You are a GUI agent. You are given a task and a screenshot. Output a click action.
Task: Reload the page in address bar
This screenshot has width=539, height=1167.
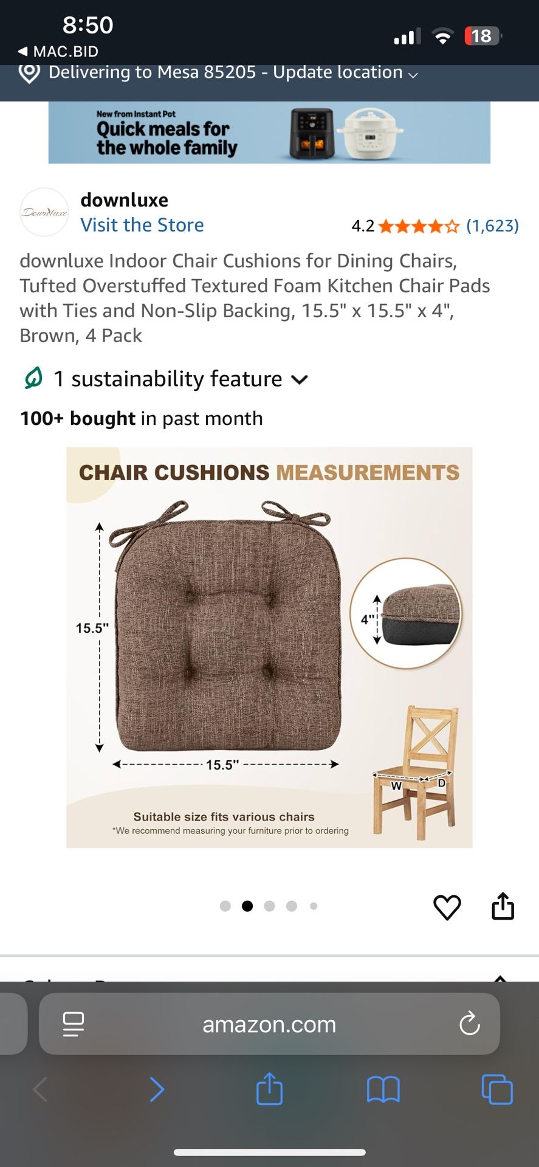tap(469, 1024)
